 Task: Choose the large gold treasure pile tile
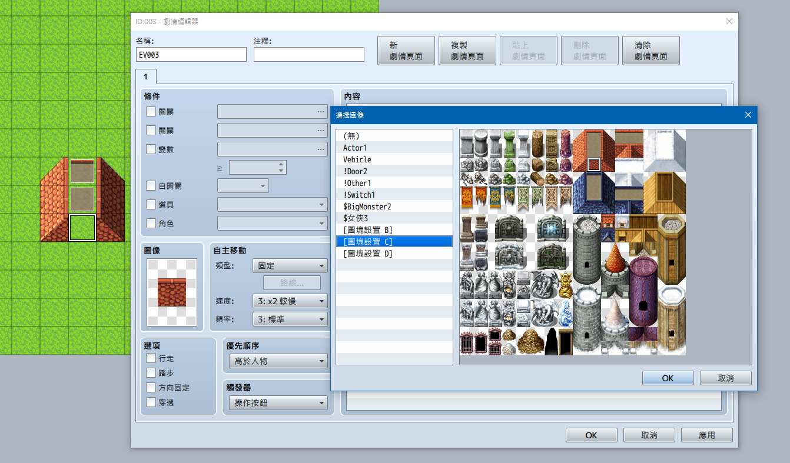[x=530, y=341]
